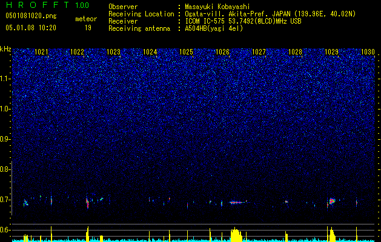Screen dimensions: 381x242
Task: Click the 0.6 frequency axis label
Action: pos(5,230)
